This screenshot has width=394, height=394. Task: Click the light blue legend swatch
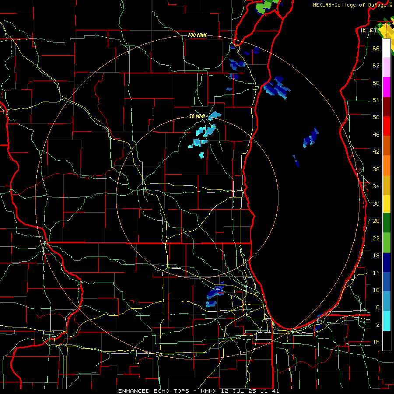coord(387,301)
